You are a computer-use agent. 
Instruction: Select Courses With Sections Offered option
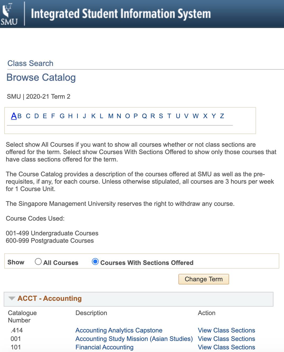point(95,261)
